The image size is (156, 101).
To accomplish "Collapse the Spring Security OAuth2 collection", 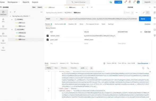I will click(x=10, y=16).
